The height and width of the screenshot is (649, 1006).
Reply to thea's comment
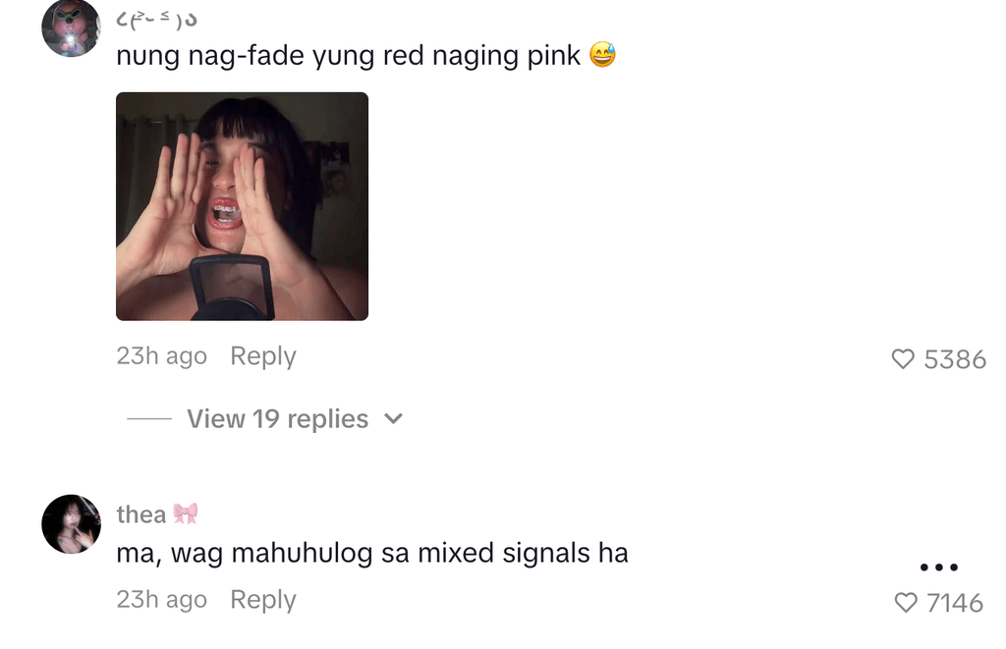(263, 600)
